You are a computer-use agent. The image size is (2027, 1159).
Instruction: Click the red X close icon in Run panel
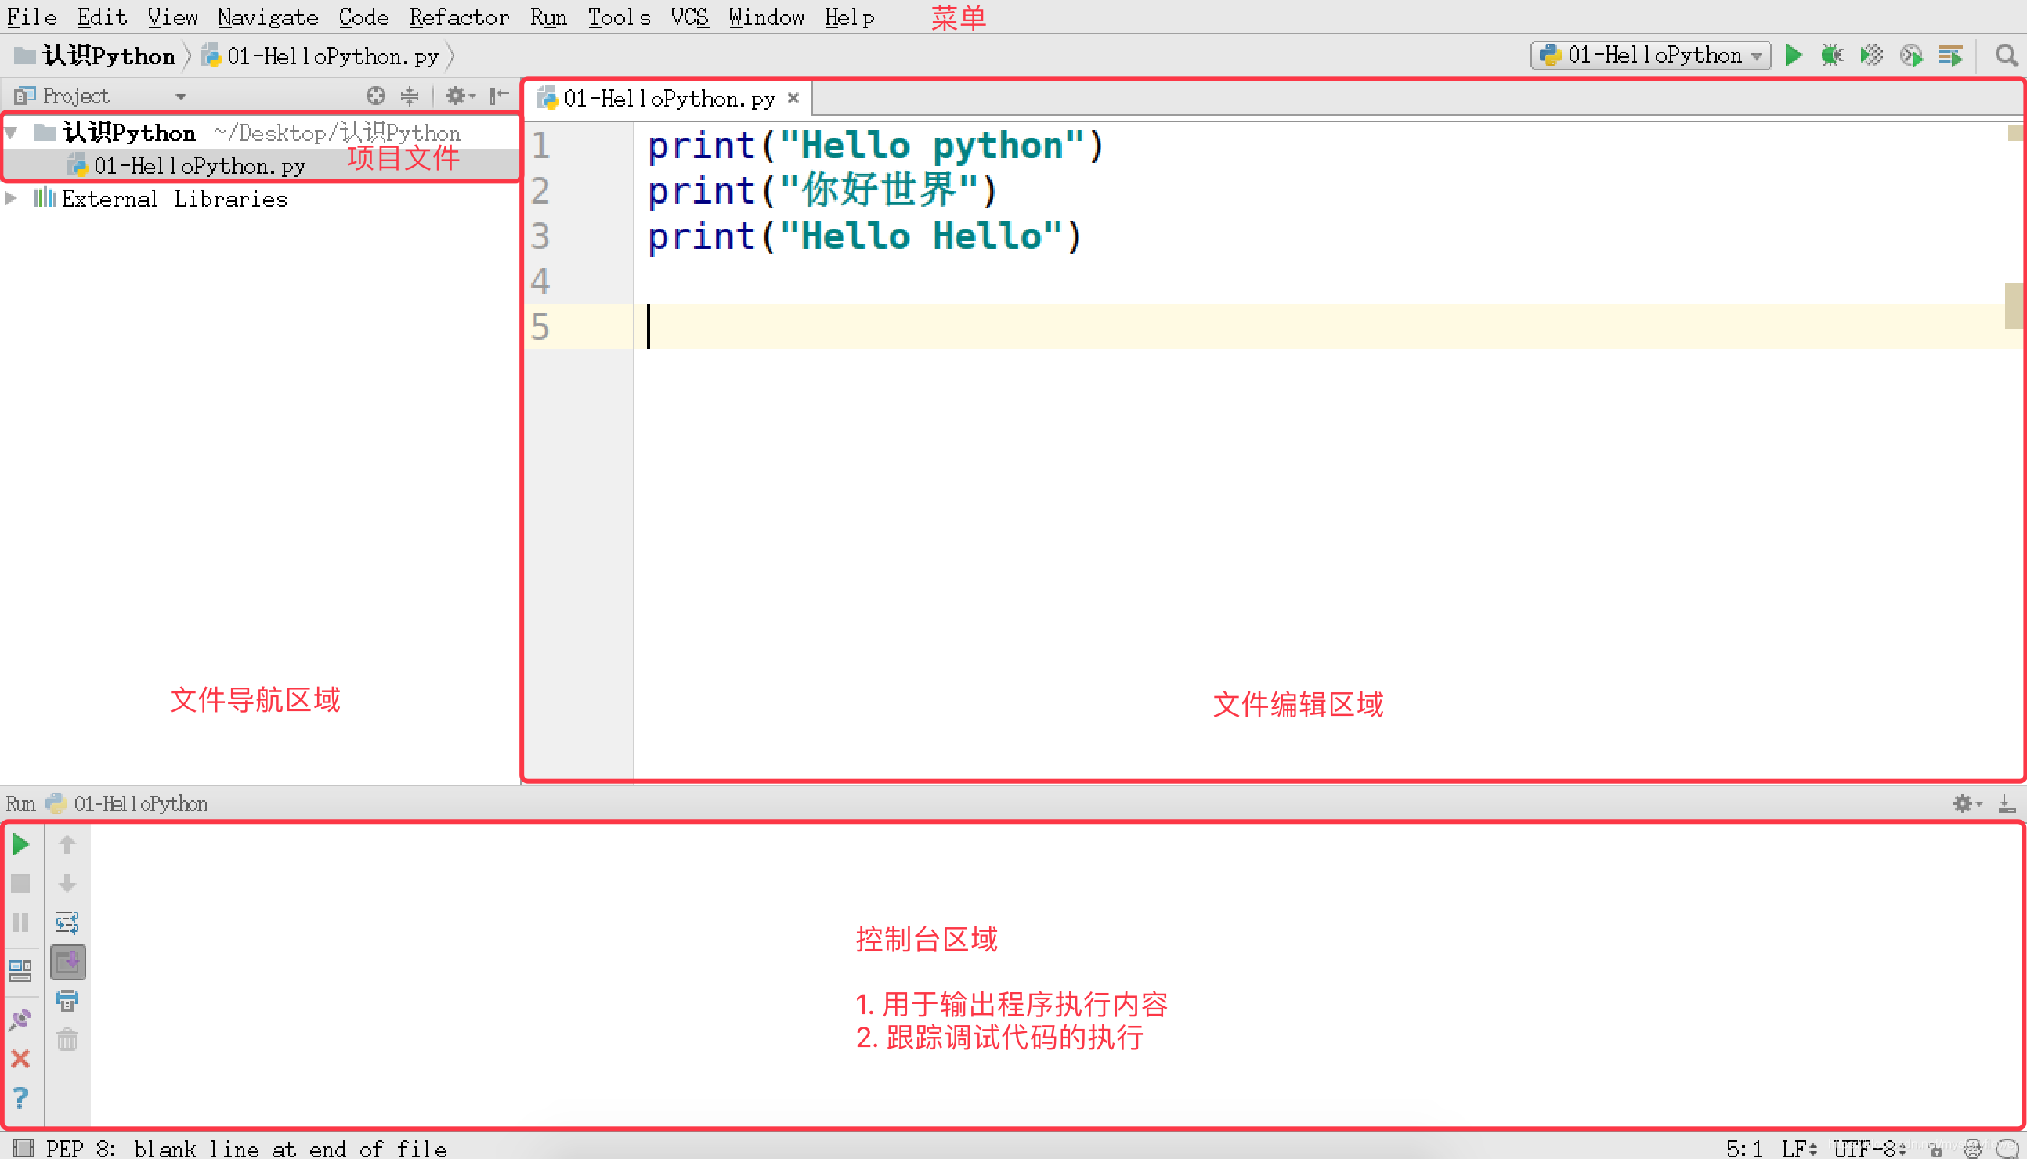[x=20, y=1059]
